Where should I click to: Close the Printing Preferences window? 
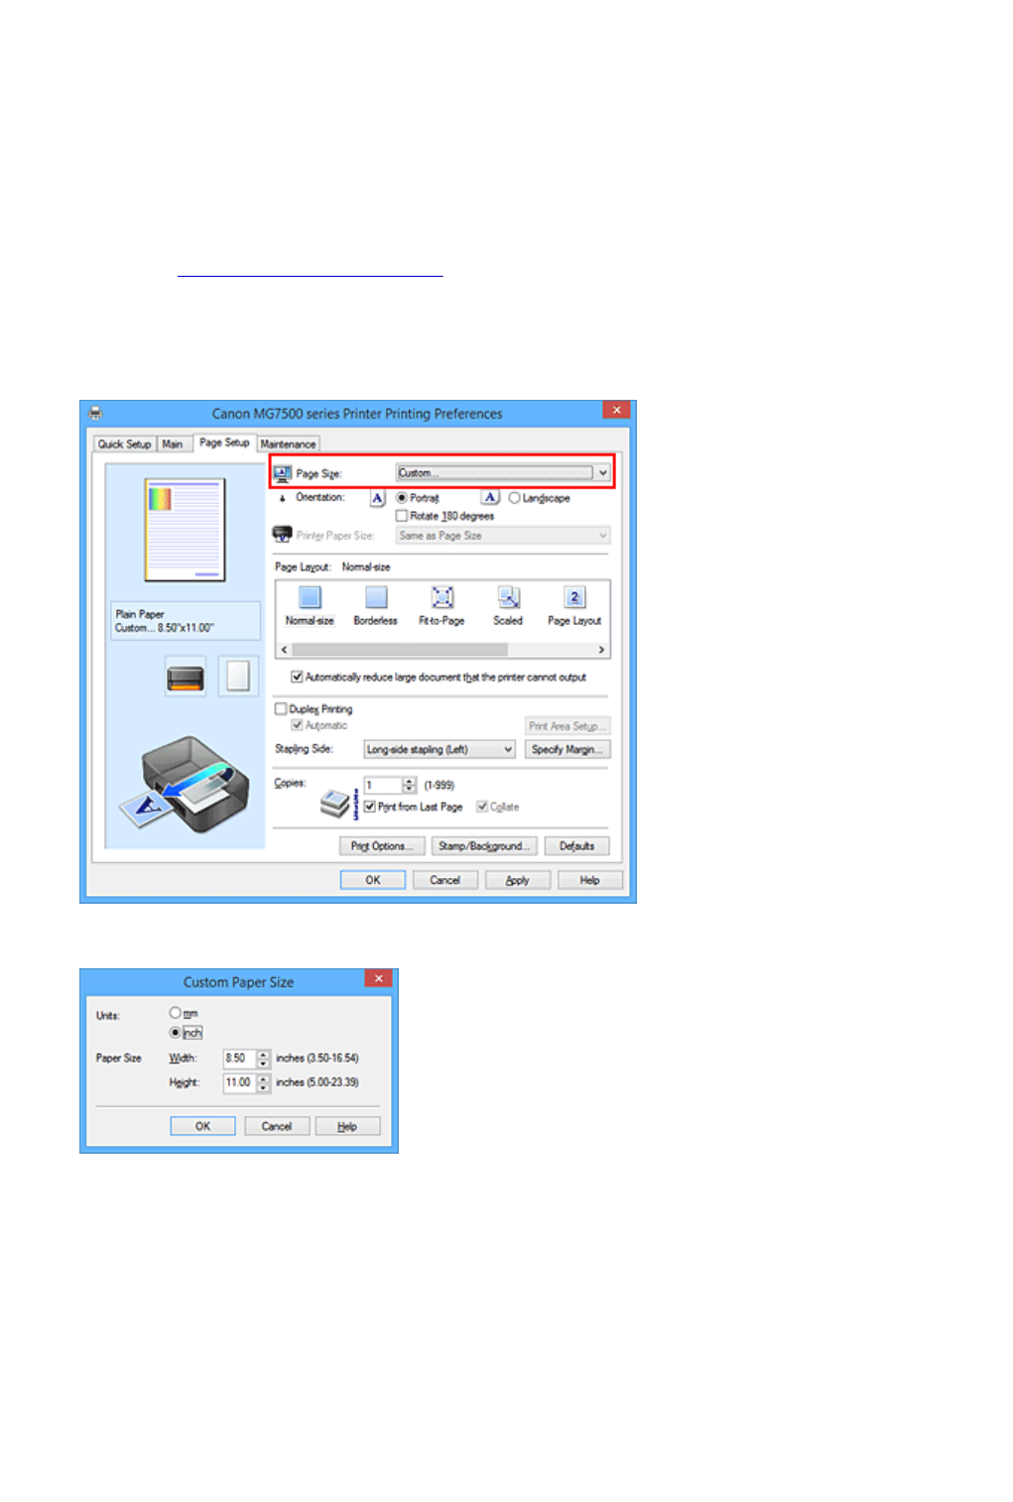click(616, 410)
